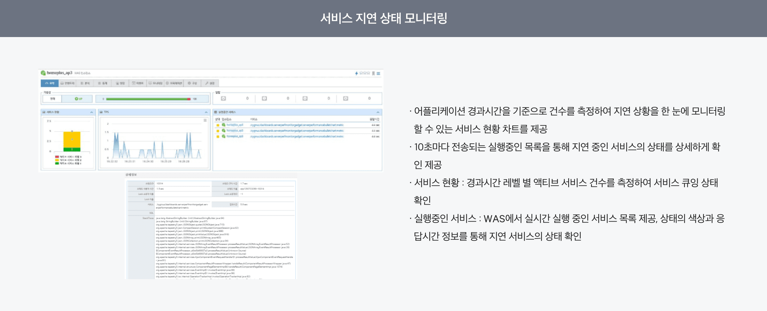Open the TPS chart hamburger menu
Image resolution: width=767 pixels, height=311 pixels.
[x=205, y=120]
